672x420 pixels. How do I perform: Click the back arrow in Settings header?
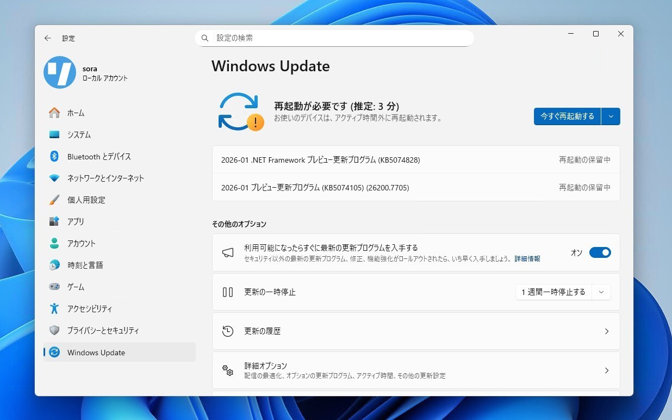[48, 38]
